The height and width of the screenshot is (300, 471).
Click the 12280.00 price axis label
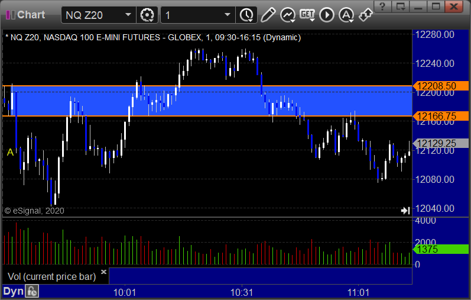[434, 34]
